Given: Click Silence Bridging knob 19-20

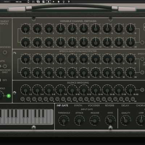Looking at the screenshot, I should [130, 90].
